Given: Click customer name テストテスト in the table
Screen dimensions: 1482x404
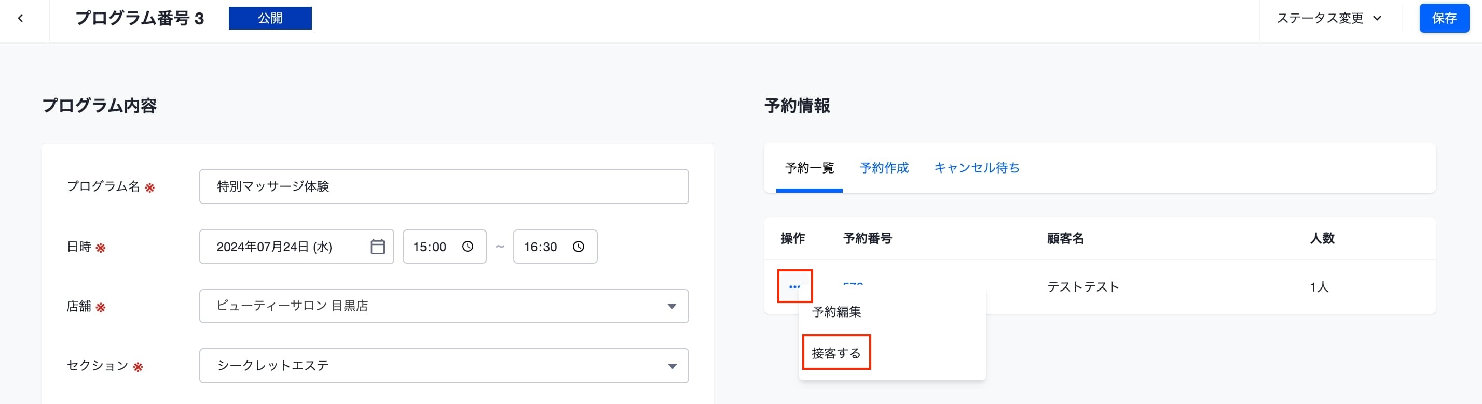Looking at the screenshot, I should pyautogui.click(x=1083, y=287).
